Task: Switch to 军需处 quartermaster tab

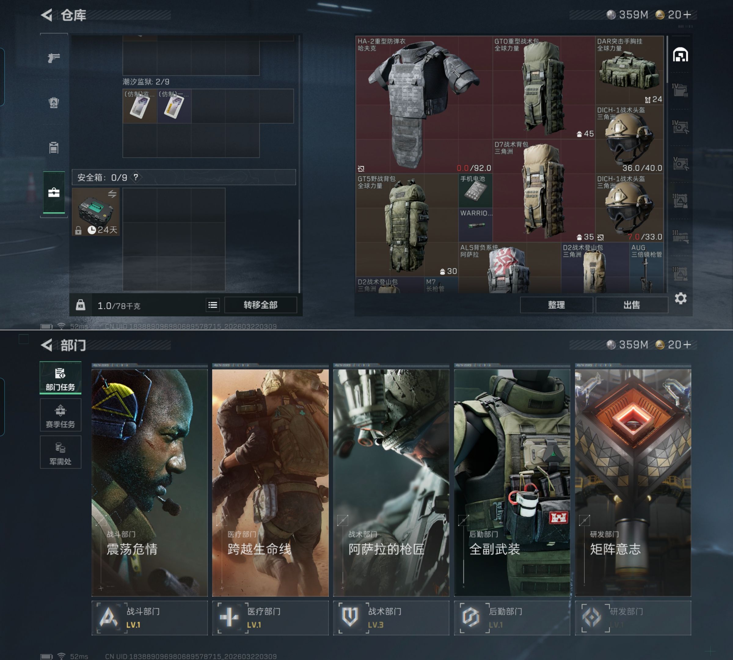Action: [x=60, y=453]
